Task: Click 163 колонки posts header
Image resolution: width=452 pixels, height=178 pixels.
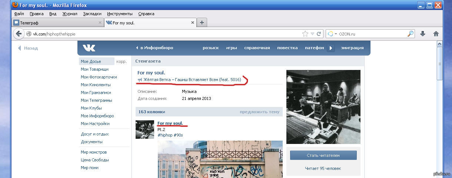Action: tap(152, 112)
